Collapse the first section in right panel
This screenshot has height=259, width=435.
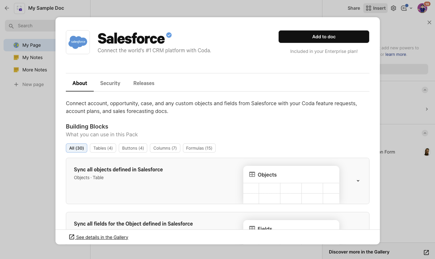coord(425,90)
